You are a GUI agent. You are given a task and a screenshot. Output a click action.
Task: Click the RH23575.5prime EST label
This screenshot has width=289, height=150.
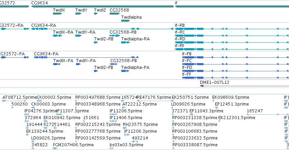click(140, 125)
